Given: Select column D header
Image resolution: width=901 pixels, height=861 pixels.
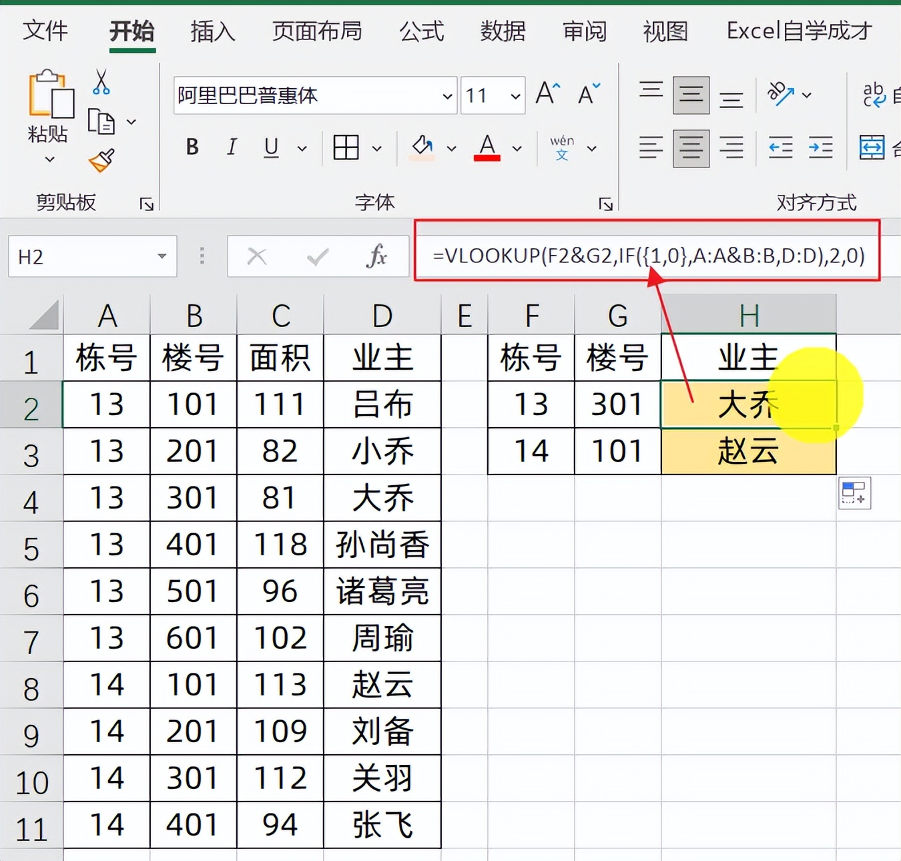Looking at the screenshot, I should point(382,315).
